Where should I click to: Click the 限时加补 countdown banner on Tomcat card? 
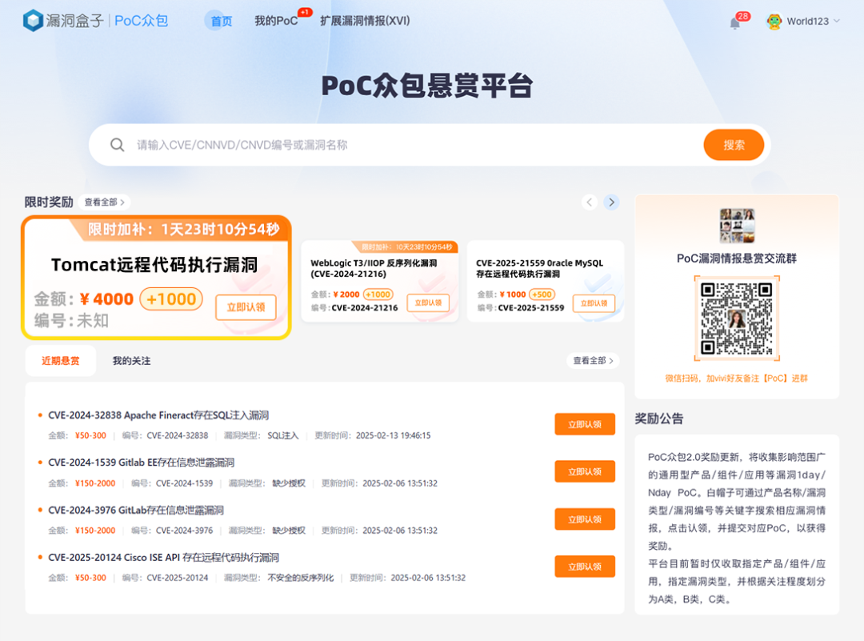tap(183, 229)
